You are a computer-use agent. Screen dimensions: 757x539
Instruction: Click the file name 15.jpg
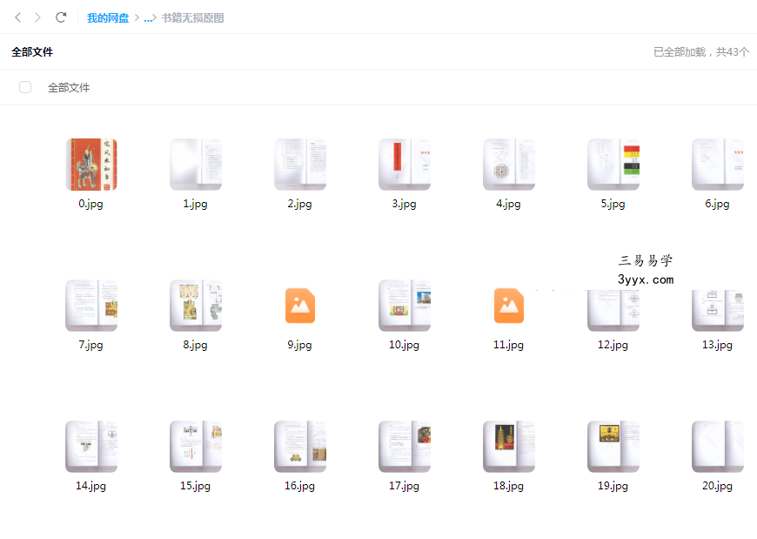pyautogui.click(x=195, y=486)
